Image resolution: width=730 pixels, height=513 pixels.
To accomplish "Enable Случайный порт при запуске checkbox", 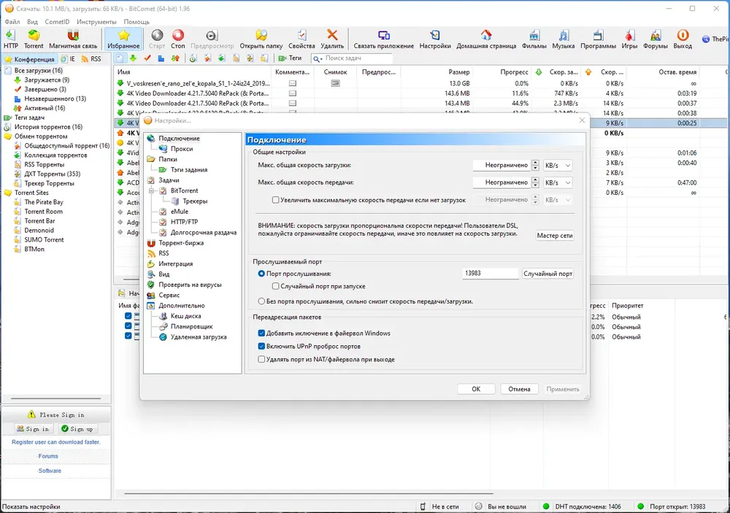I will (x=276, y=286).
